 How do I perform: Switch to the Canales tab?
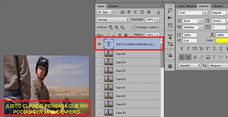point(113,6)
